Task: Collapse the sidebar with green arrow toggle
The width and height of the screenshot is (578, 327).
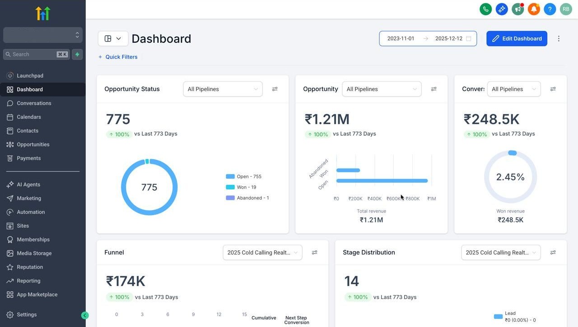Action: click(85, 315)
